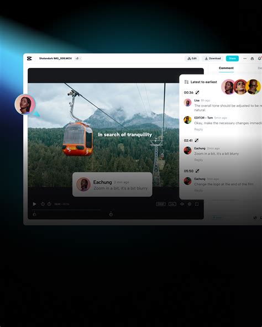
Task: Click the annotation icon beside 00:36 timestamp
Action: (x=197, y=92)
